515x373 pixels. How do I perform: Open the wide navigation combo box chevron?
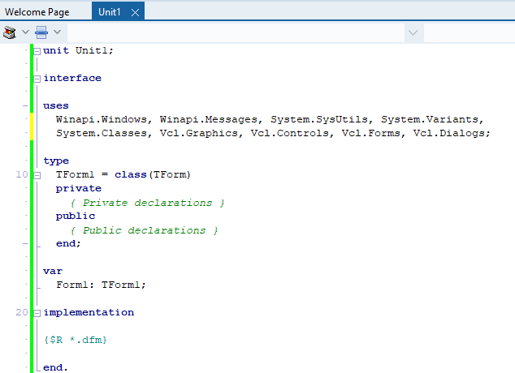pos(413,32)
